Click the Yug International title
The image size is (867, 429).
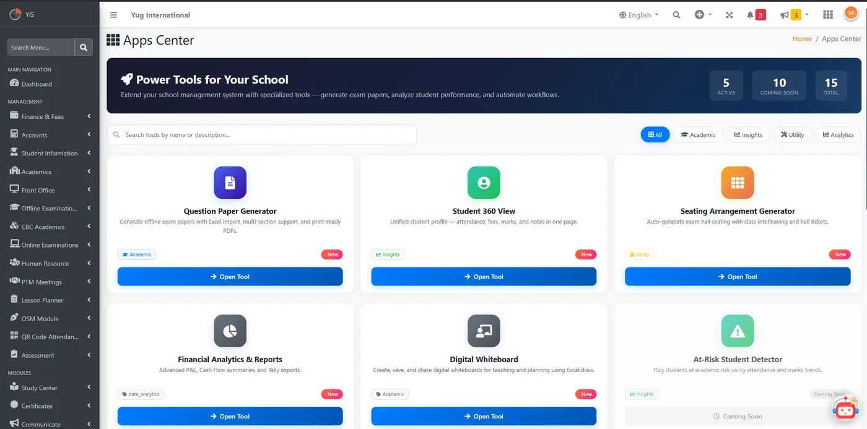click(160, 15)
